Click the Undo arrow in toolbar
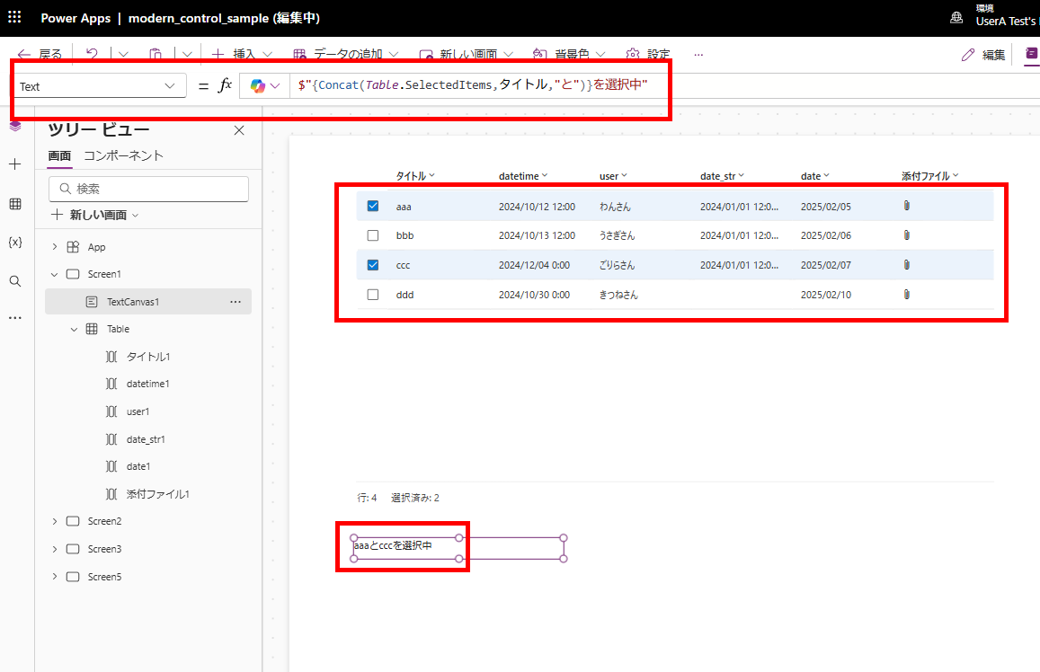1040x672 pixels. (x=93, y=54)
